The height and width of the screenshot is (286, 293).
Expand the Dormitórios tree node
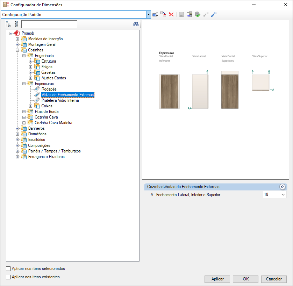(17, 134)
